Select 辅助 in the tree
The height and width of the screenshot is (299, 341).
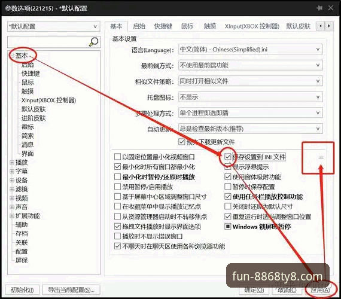coord(22,225)
